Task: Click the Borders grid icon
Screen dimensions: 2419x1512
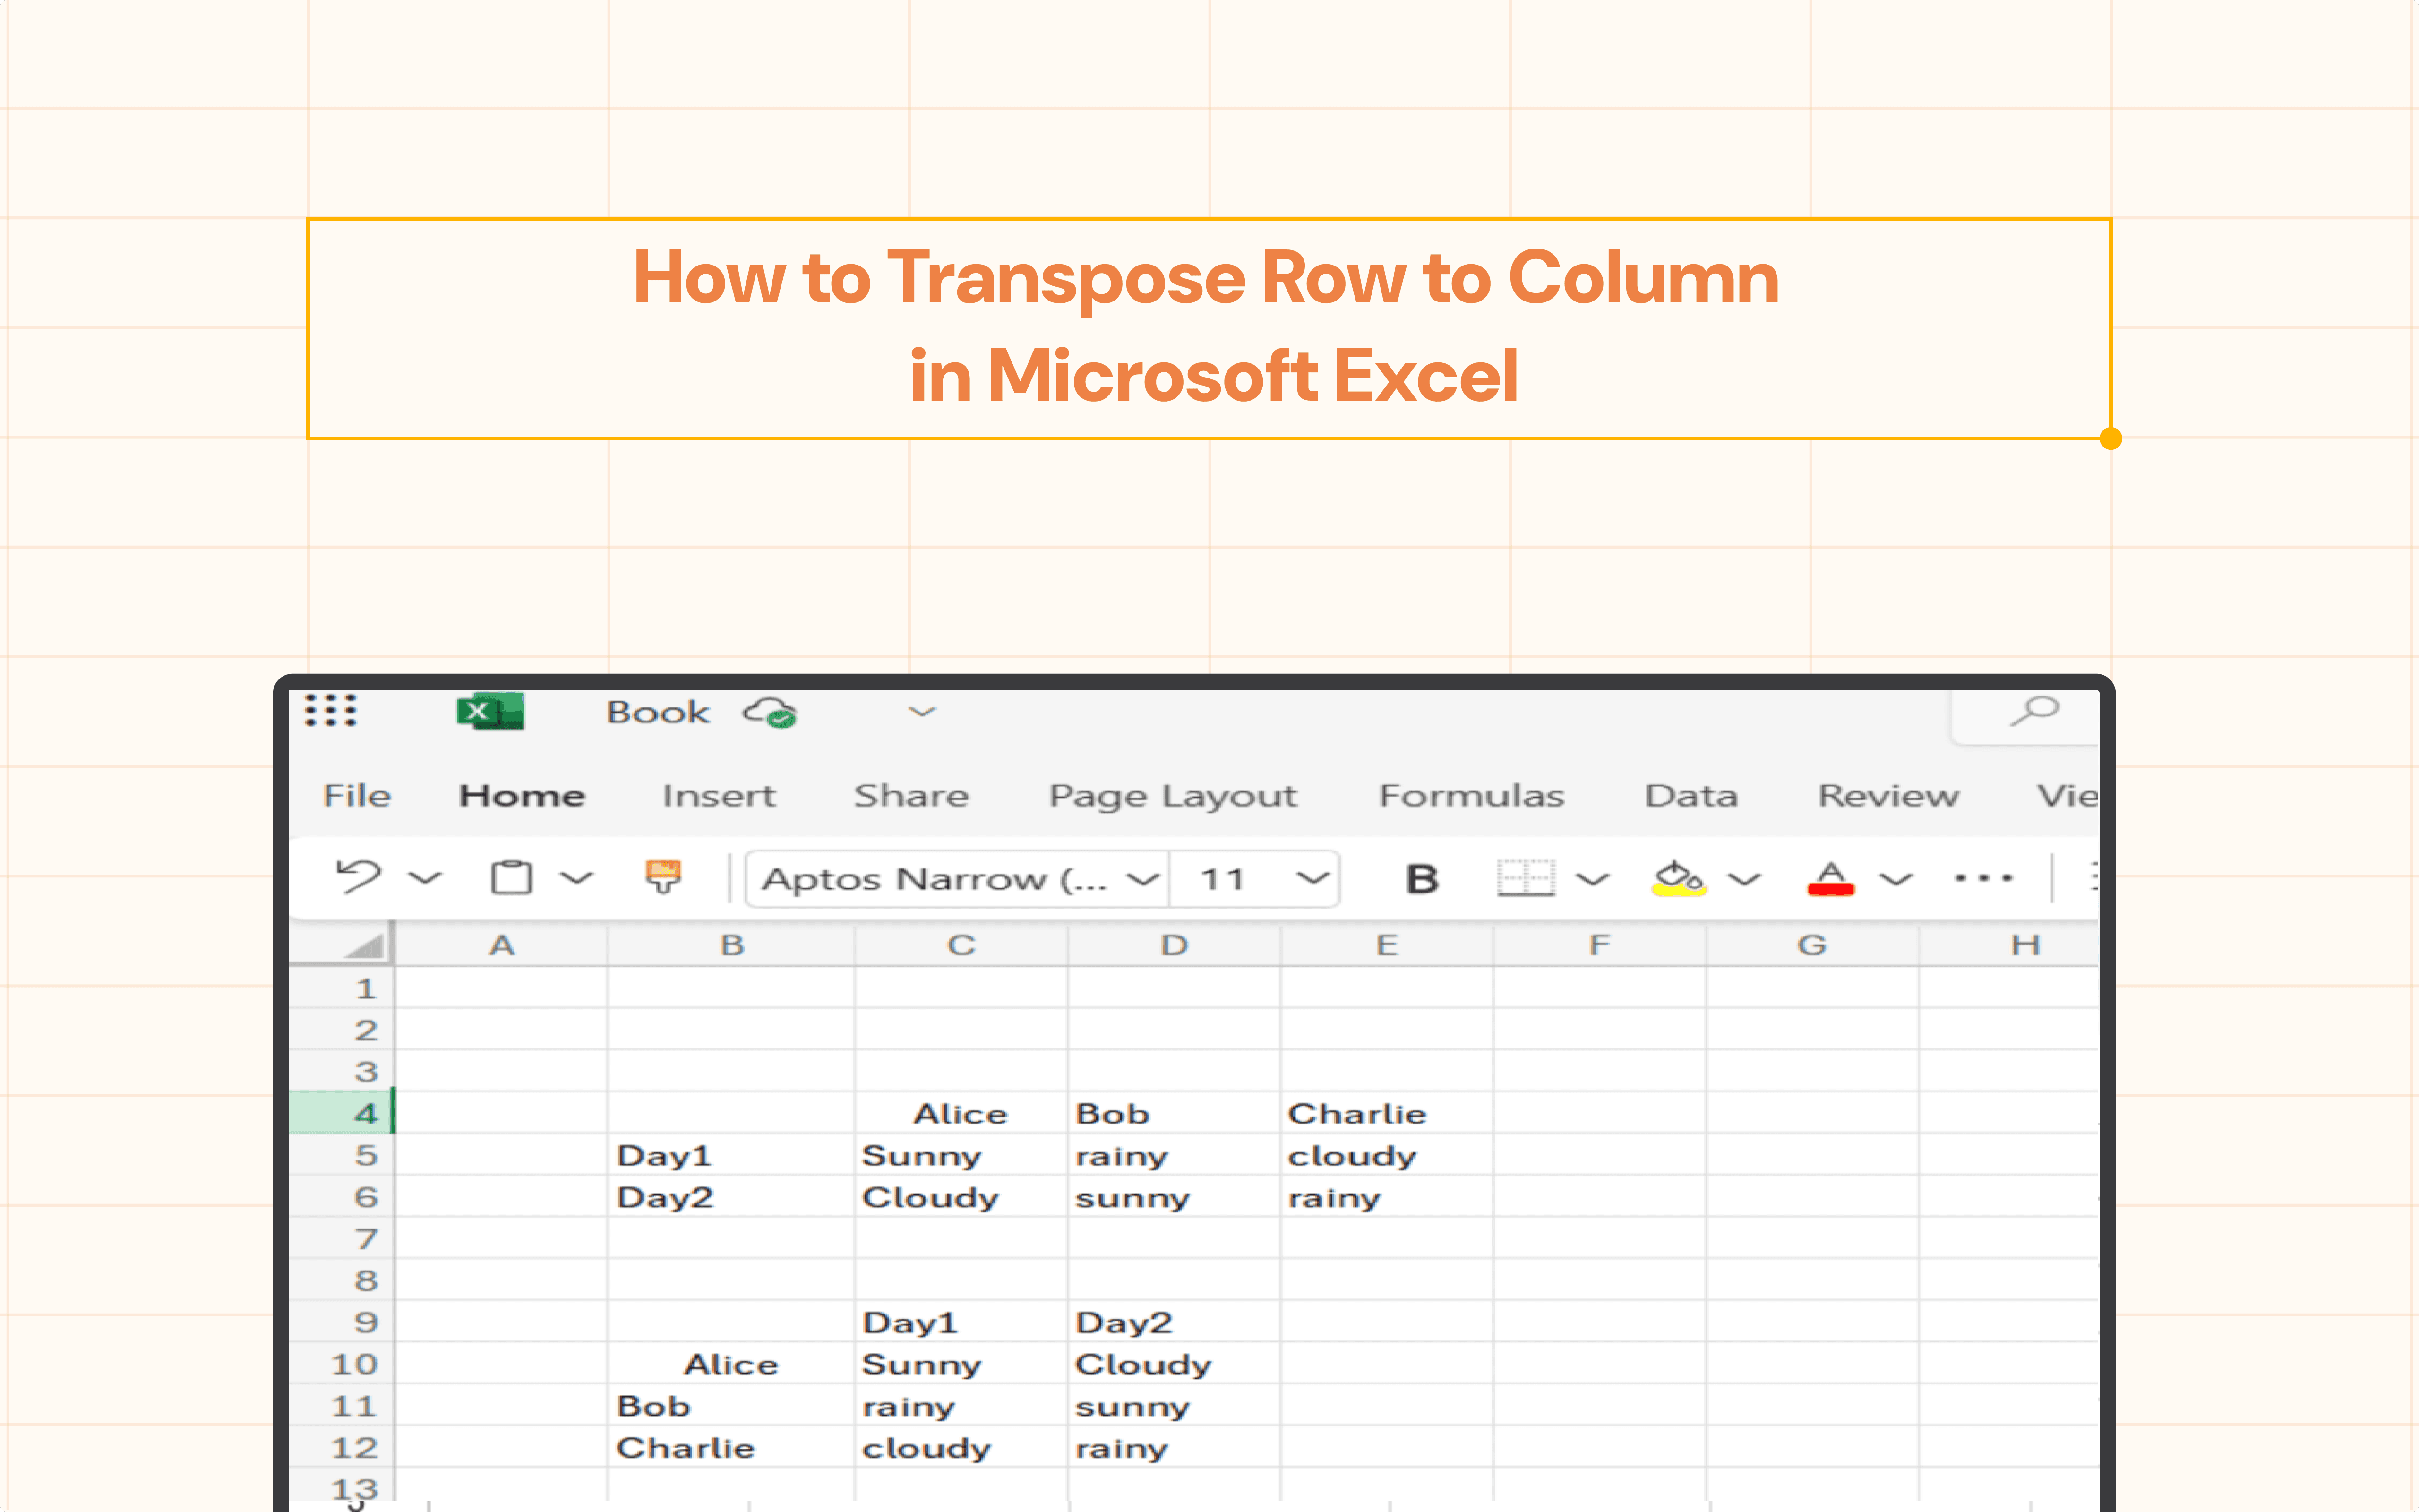Action: pos(1526,878)
